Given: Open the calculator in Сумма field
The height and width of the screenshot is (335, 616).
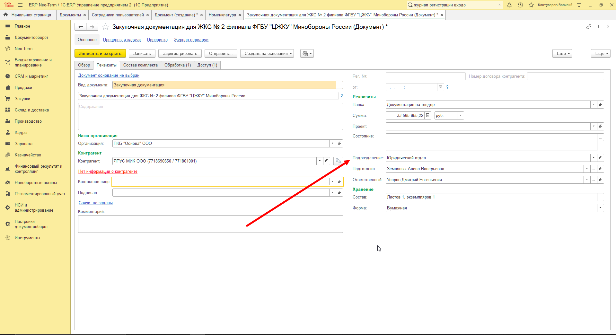Looking at the screenshot, I should [x=427, y=115].
